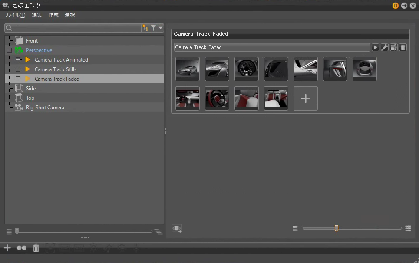Switch the thumbnails to grid view

point(408,228)
